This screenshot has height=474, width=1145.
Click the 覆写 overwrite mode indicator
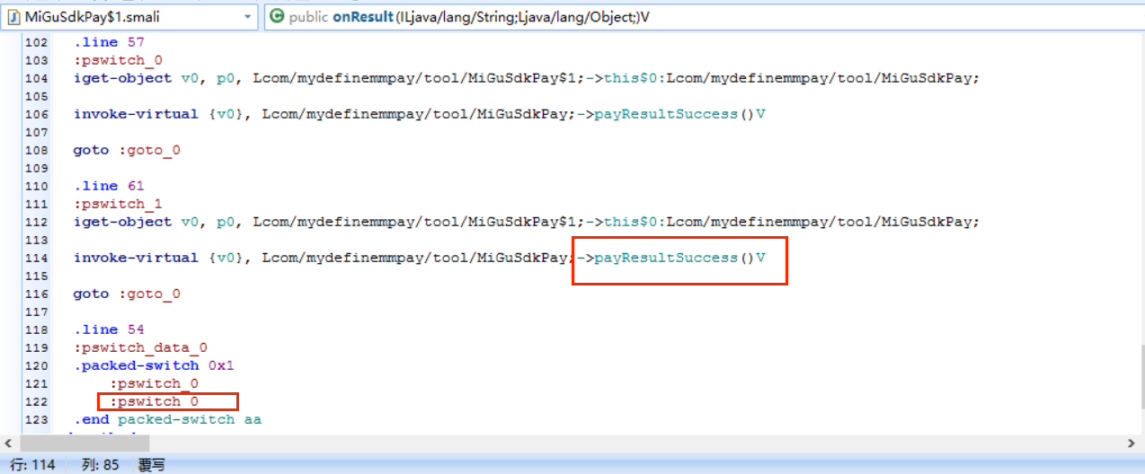151,465
